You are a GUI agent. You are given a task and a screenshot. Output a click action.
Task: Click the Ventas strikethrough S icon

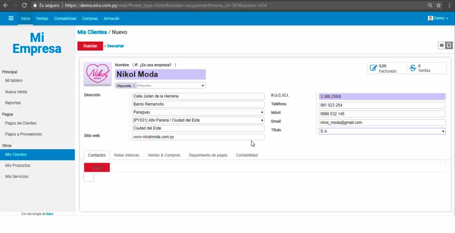coord(413,68)
